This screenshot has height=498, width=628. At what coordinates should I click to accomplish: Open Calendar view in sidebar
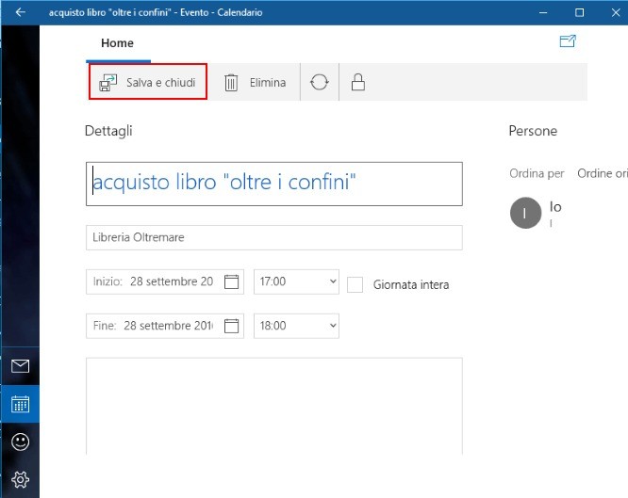(x=20, y=404)
